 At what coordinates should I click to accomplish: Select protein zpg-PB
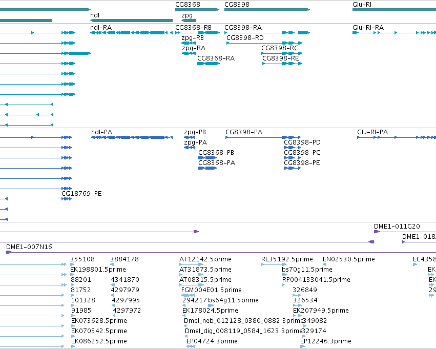(190, 137)
